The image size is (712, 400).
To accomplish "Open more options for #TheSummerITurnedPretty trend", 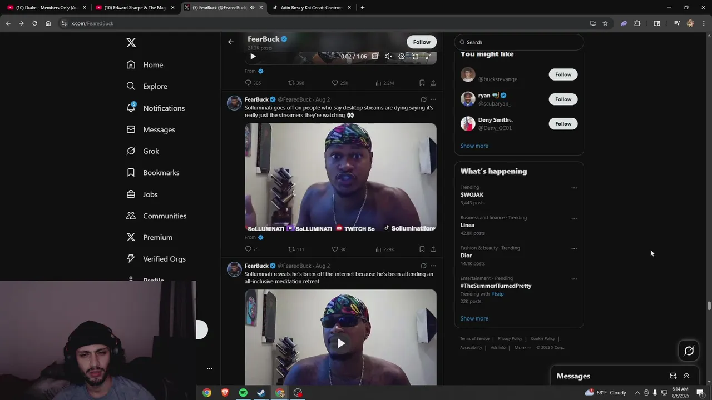I will pos(574,279).
